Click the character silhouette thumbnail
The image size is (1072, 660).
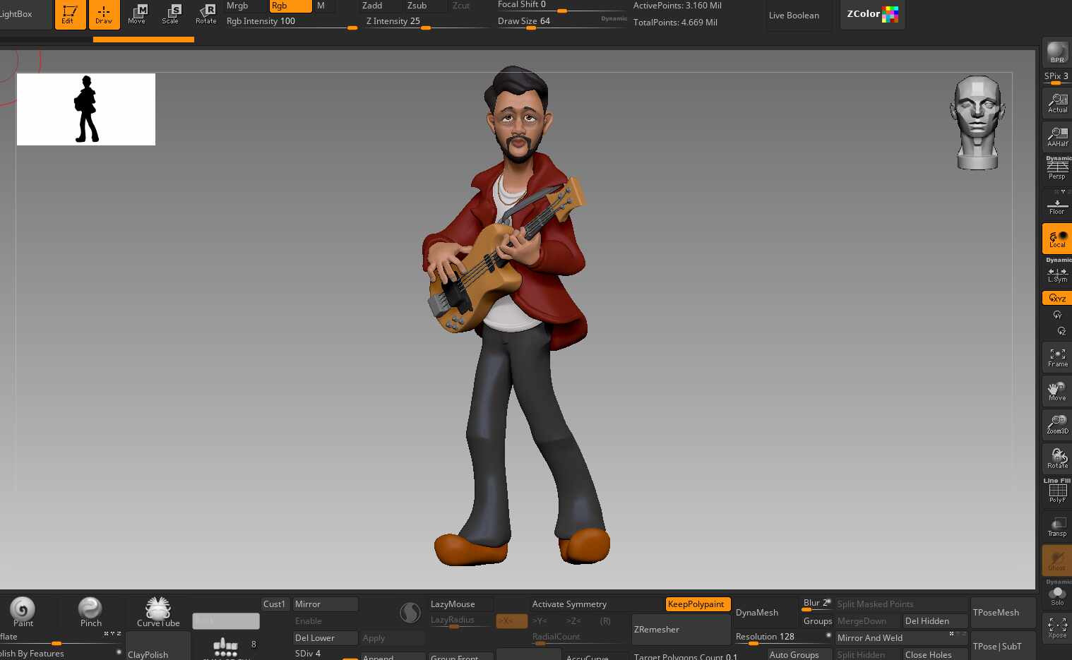[x=86, y=109]
